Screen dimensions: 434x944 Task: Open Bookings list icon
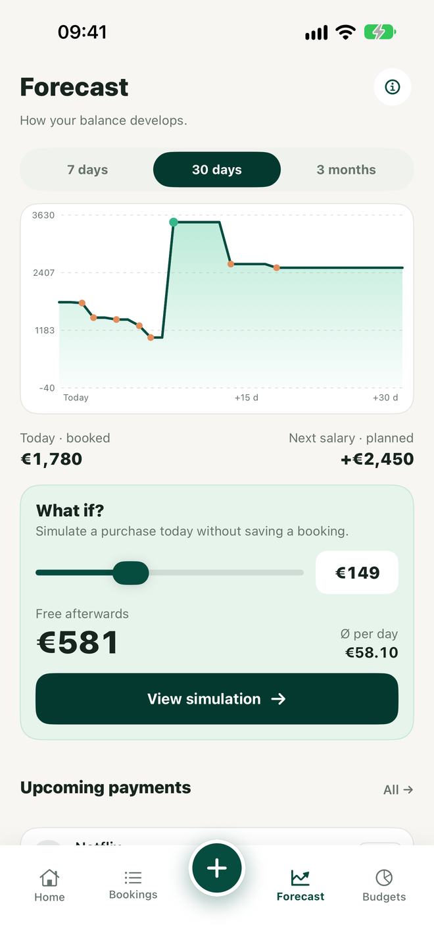(x=133, y=877)
